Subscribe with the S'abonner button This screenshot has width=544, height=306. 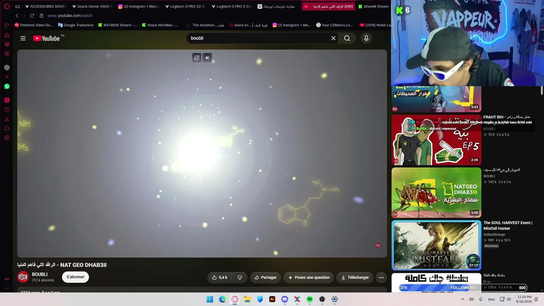pyautogui.click(x=75, y=277)
